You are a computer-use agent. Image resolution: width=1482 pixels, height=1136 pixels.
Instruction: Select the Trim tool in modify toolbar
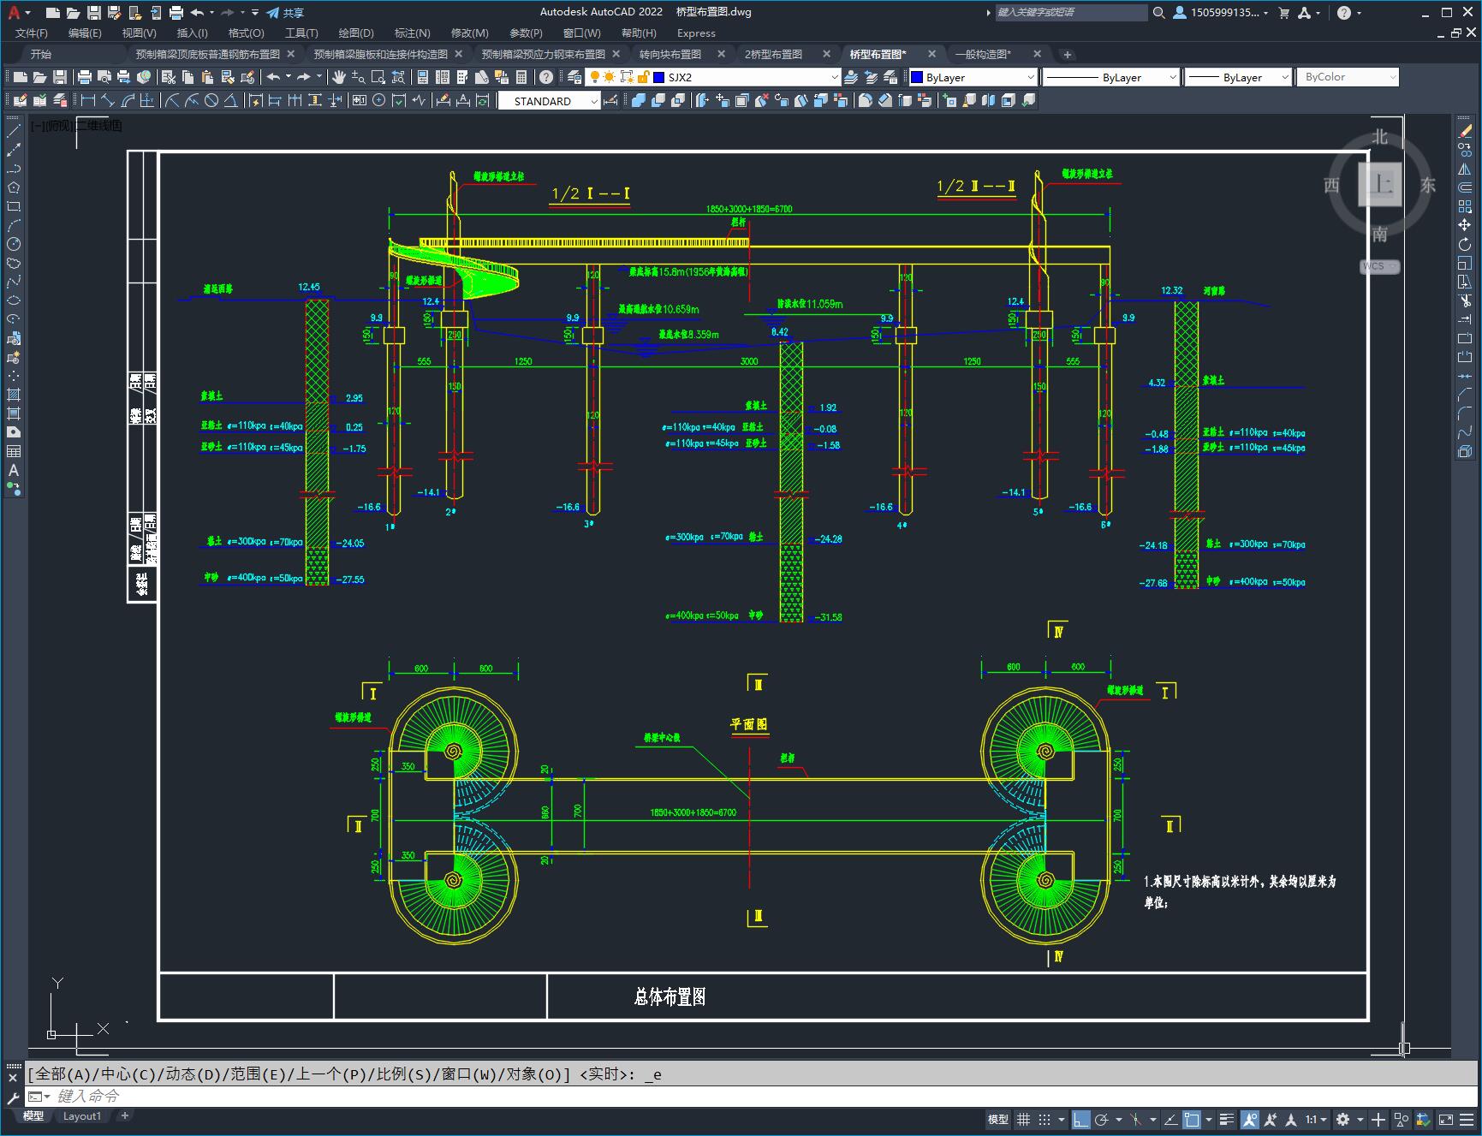pyautogui.click(x=1465, y=300)
